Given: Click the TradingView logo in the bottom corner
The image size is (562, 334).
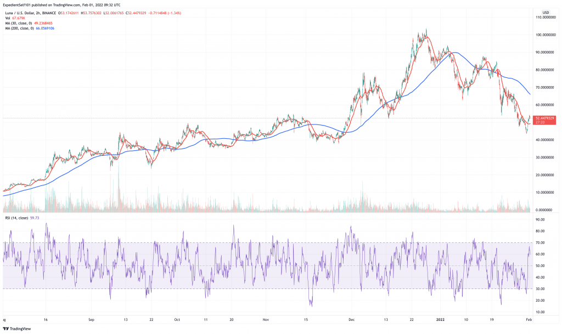Looking at the screenshot, I should pos(17,329).
